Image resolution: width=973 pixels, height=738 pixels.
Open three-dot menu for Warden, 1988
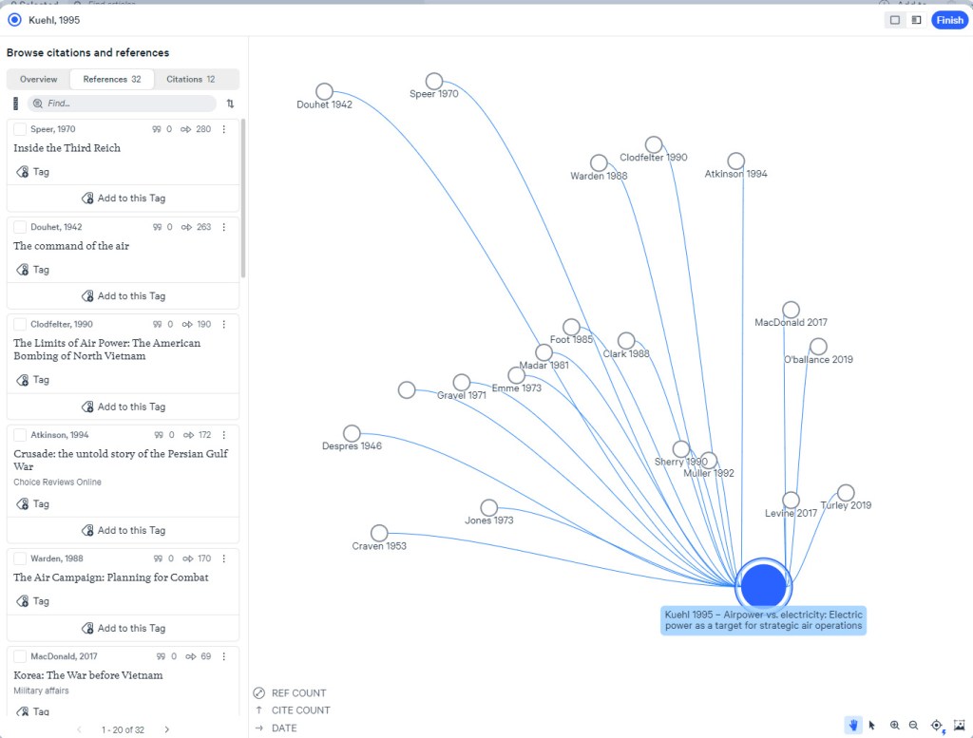[x=224, y=558]
